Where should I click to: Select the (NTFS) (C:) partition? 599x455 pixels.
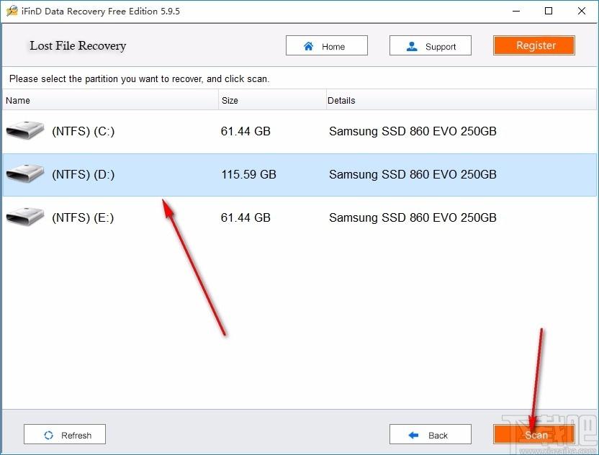[299, 131]
